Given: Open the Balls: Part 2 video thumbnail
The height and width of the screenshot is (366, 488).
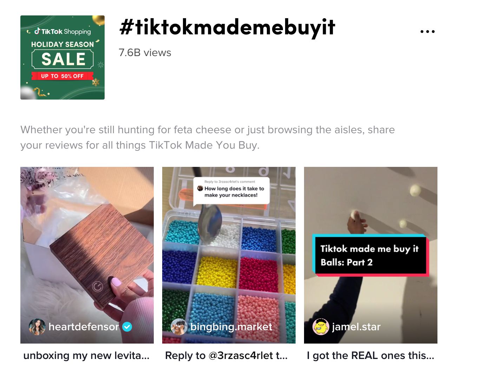Looking at the screenshot, I should (x=371, y=255).
